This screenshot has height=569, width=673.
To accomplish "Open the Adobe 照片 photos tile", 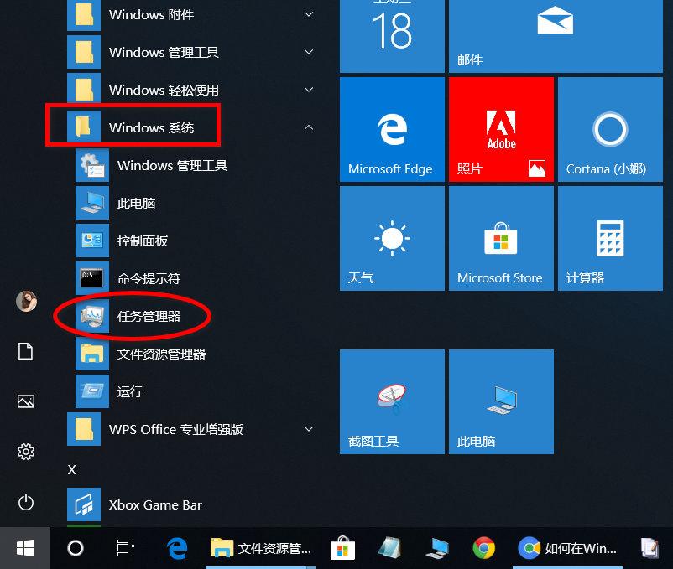I will pyautogui.click(x=500, y=129).
